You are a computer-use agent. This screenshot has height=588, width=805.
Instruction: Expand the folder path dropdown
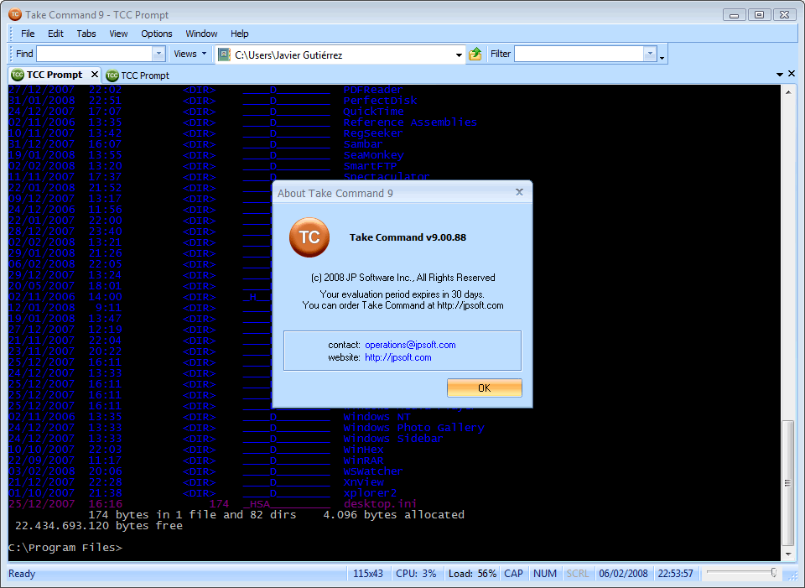[x=459, y=55]
